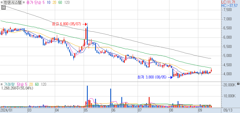The width and height of the screenshot is (240, 113).
Task: Select the orange 20 price moving average label
Action: (55, 3)
